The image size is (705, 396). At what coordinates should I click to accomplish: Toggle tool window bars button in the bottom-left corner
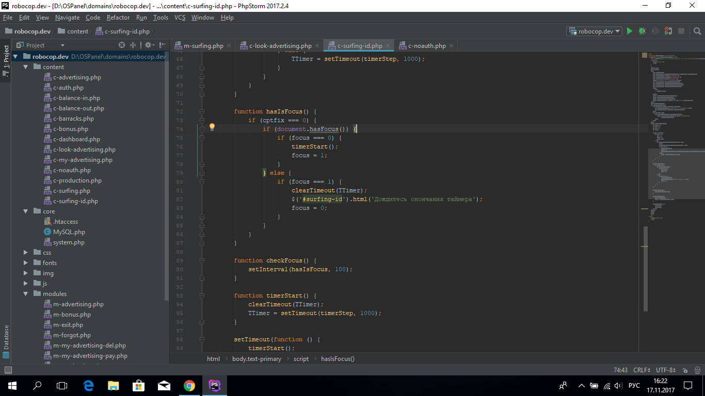pyautogui.click(x=8, y=370)
